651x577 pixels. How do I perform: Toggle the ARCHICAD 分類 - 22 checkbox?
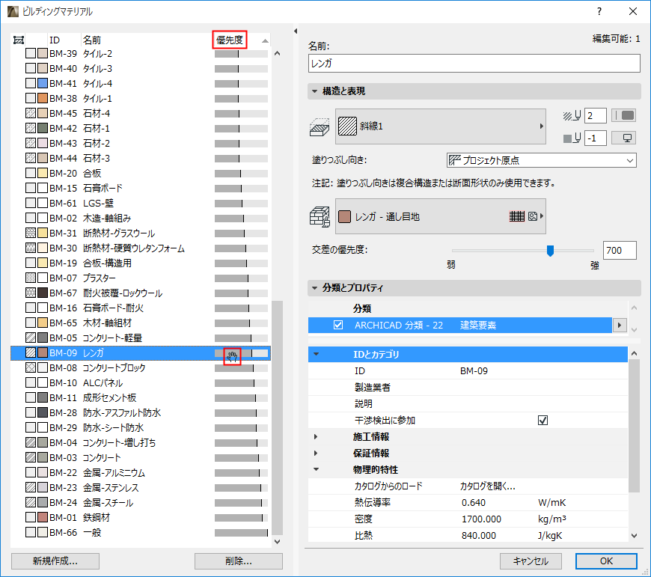click(x=338, y=325)
